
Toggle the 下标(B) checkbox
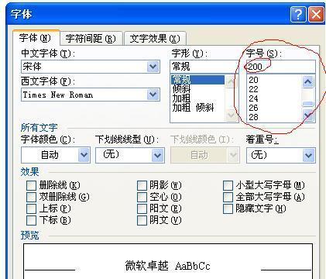tap(31, 220)
